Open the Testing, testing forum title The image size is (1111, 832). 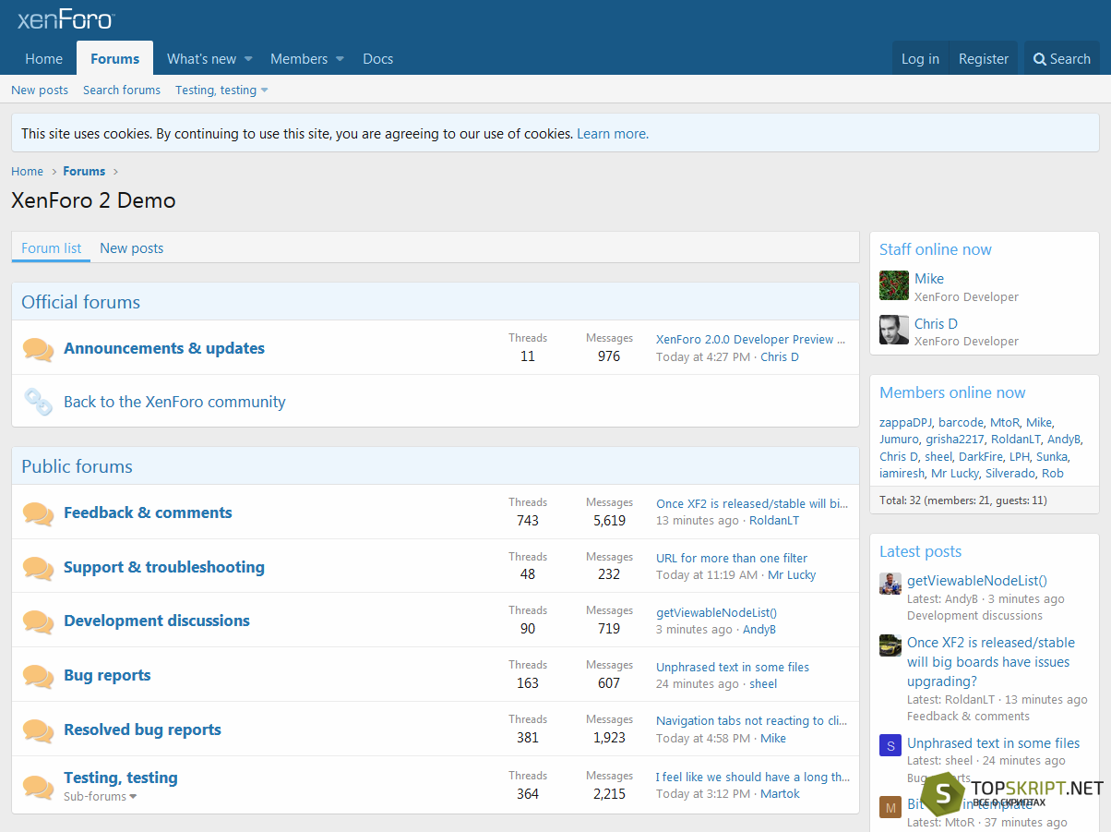click(x=121, y=778)
